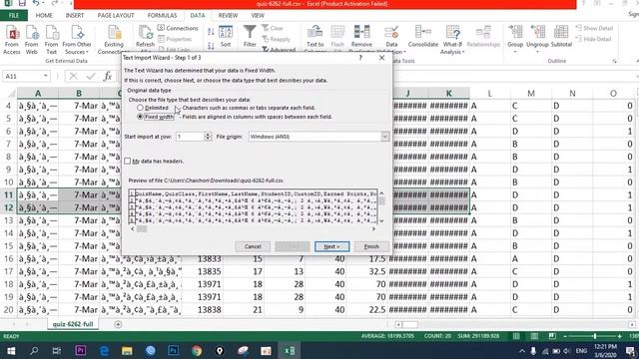The width and height of the screenshot is (639, 359).
Task: Click the wizard's question-mark help button
Action: point(360,58)
